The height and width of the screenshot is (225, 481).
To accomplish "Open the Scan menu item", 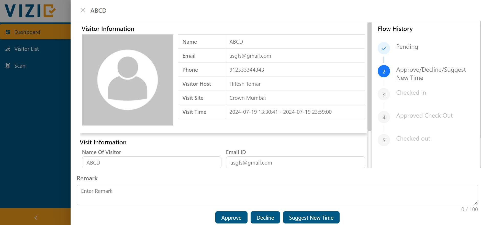I will [x=20, y=66].
